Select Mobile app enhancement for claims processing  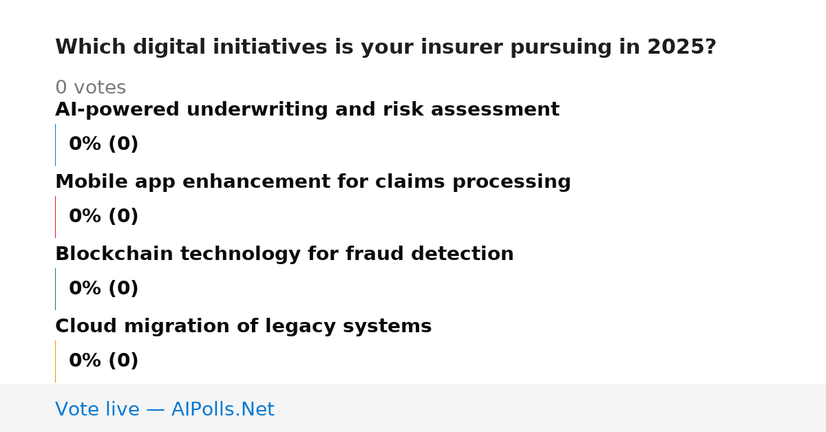click(x=313, y=182)
